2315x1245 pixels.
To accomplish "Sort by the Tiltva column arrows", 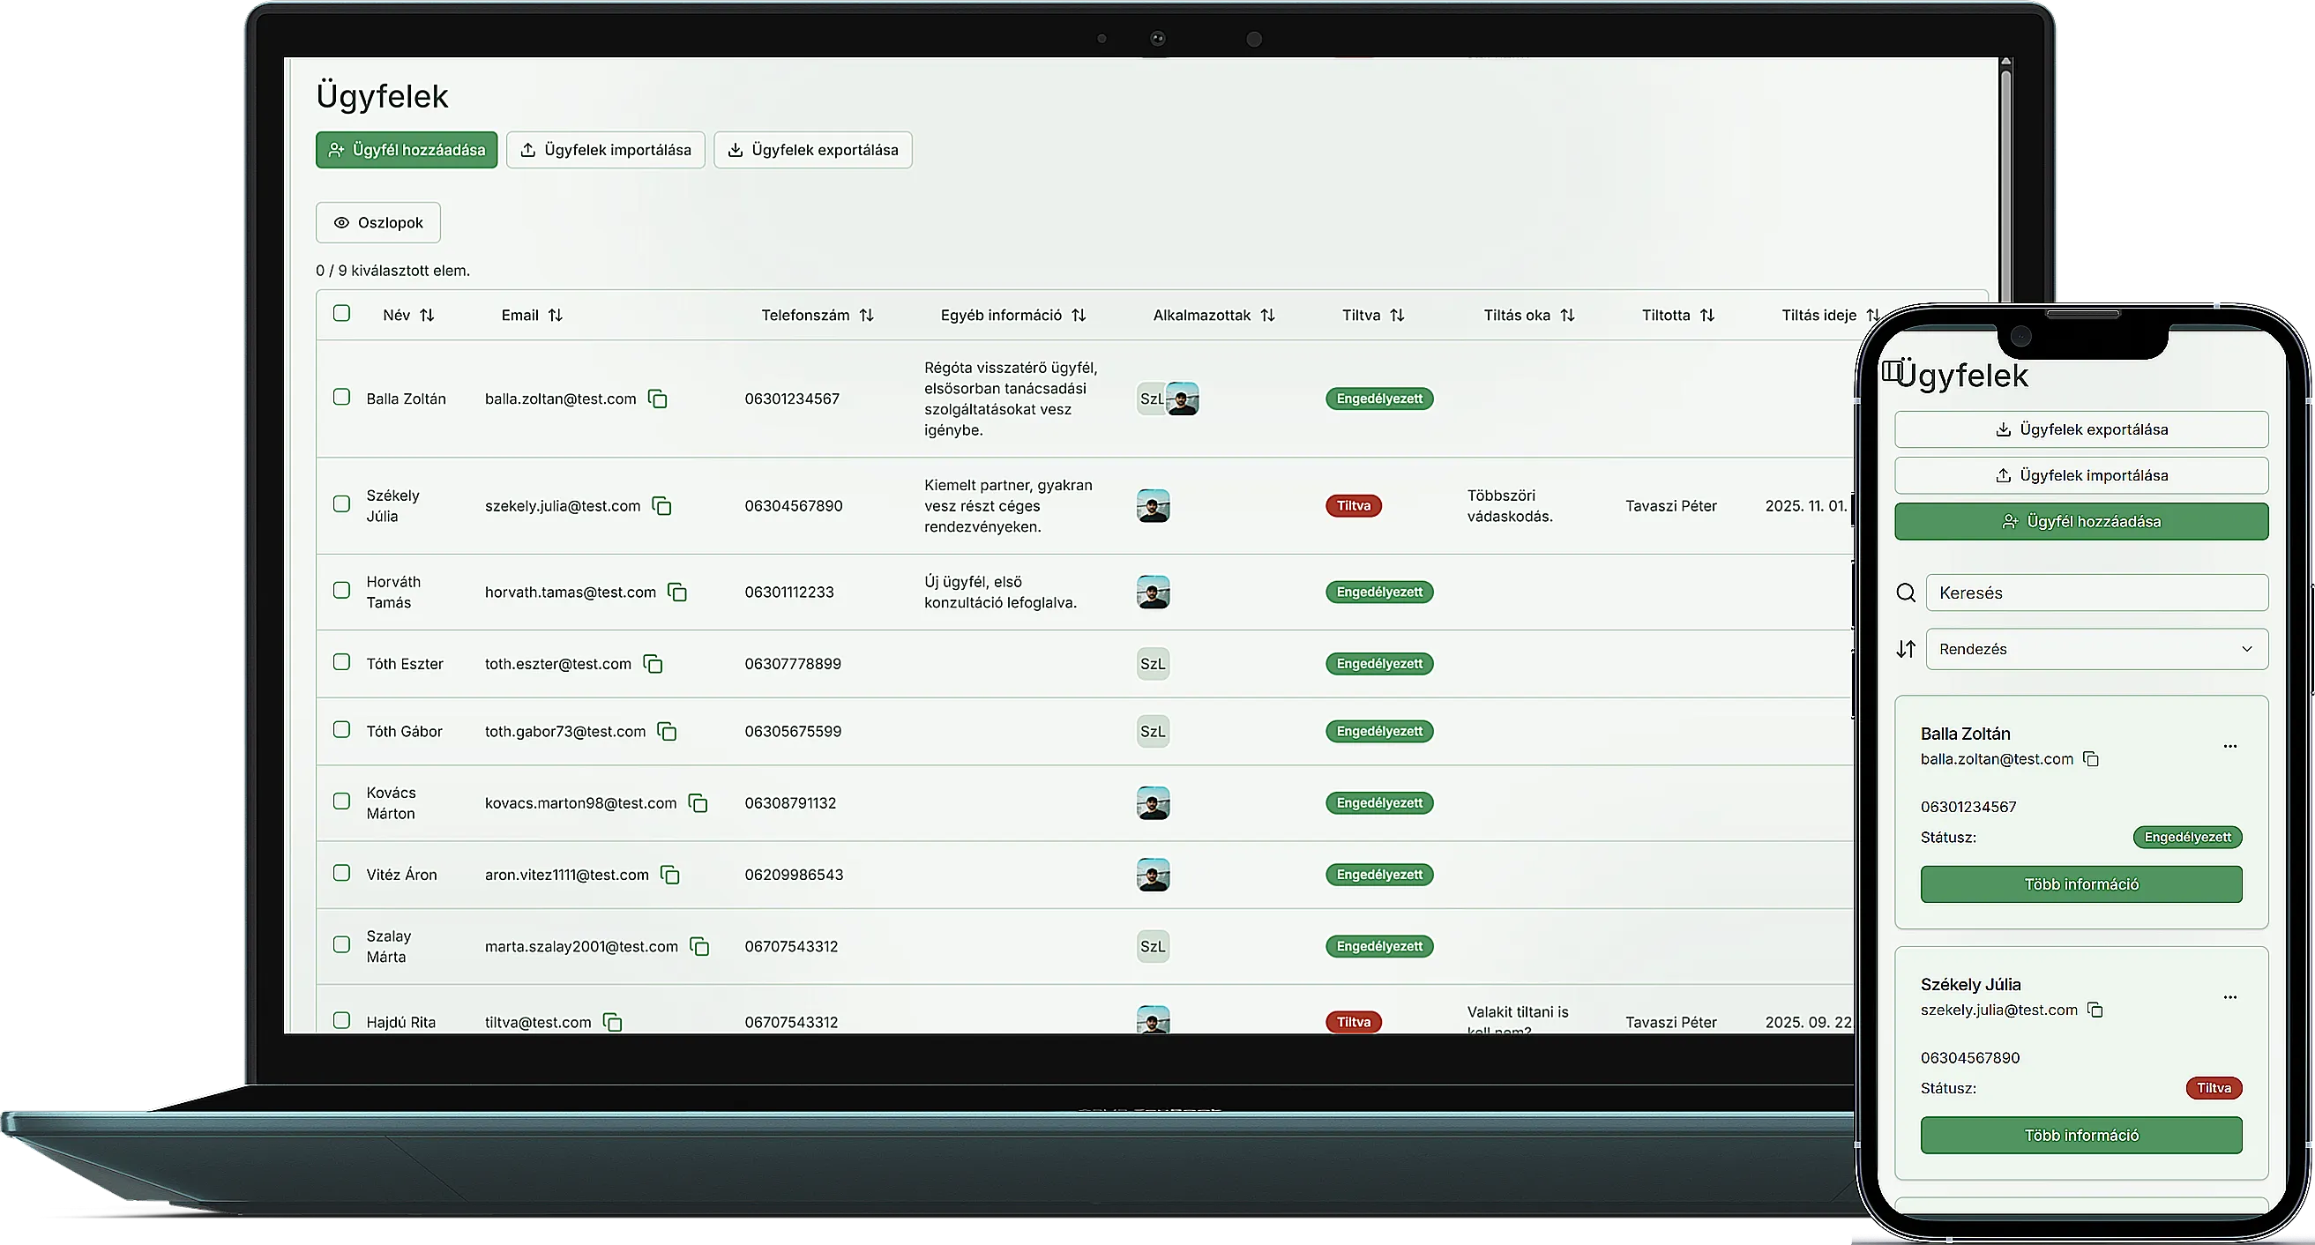I will click(1397, 316).
